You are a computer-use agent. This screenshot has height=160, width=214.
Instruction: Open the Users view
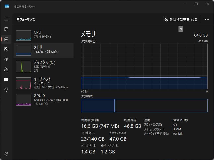6,70
